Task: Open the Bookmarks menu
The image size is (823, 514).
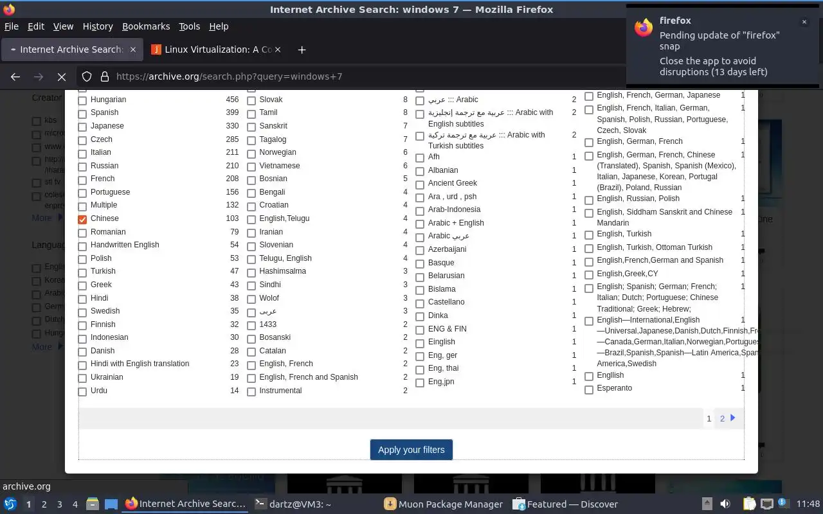Action: [146, 26]
